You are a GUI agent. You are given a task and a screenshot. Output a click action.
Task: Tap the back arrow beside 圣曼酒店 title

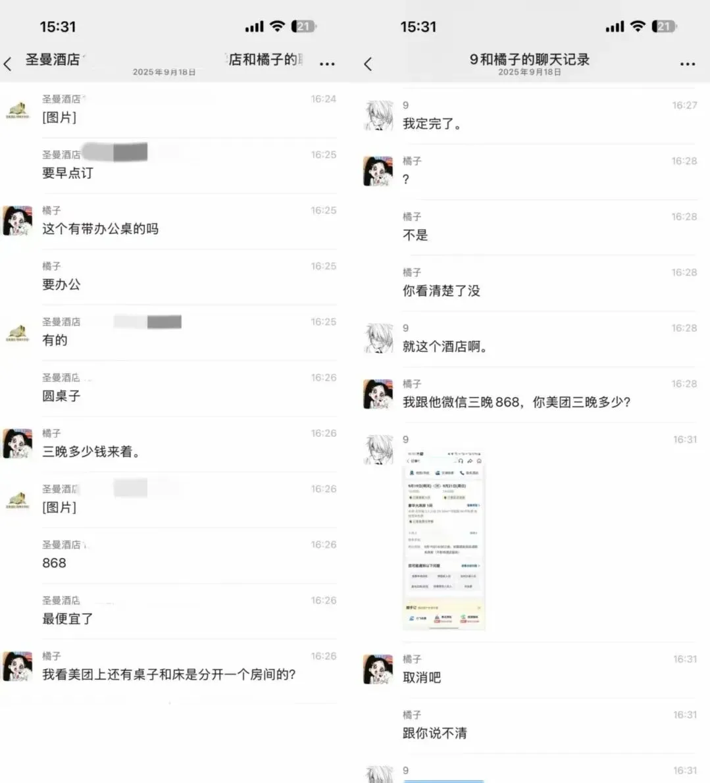(7, 64)
